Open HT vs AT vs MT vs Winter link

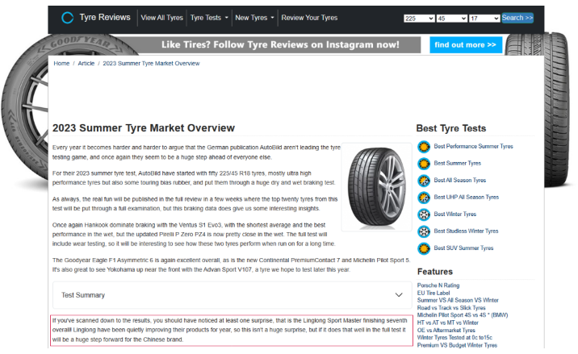tap(448, 323)
